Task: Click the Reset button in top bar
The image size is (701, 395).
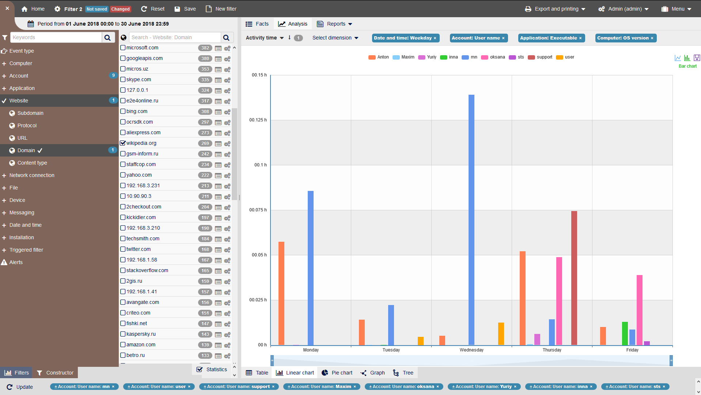Action: point(153,9)
